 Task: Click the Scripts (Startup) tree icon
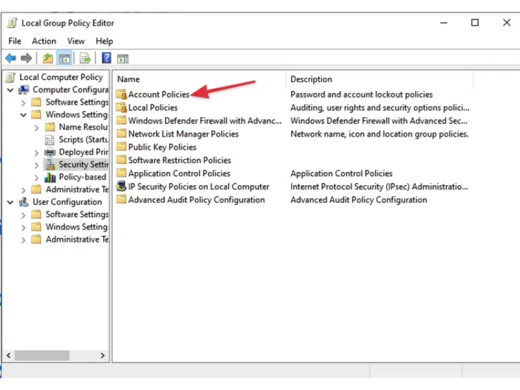(50, 140)
